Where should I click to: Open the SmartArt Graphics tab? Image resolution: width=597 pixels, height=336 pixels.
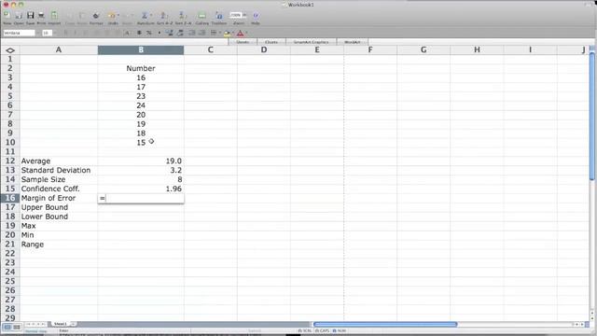[311, 42]
